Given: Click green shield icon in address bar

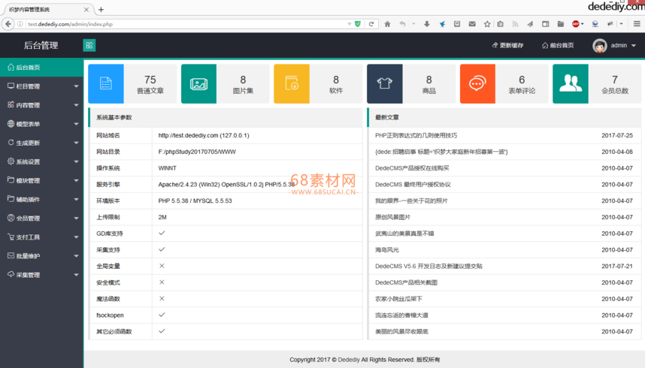Looking at the screenshot, I should click(358, 24).
